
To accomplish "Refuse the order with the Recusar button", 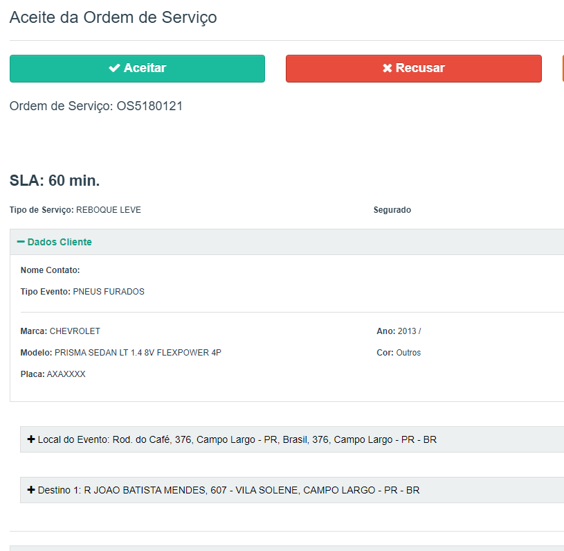I will click(413, 69).
